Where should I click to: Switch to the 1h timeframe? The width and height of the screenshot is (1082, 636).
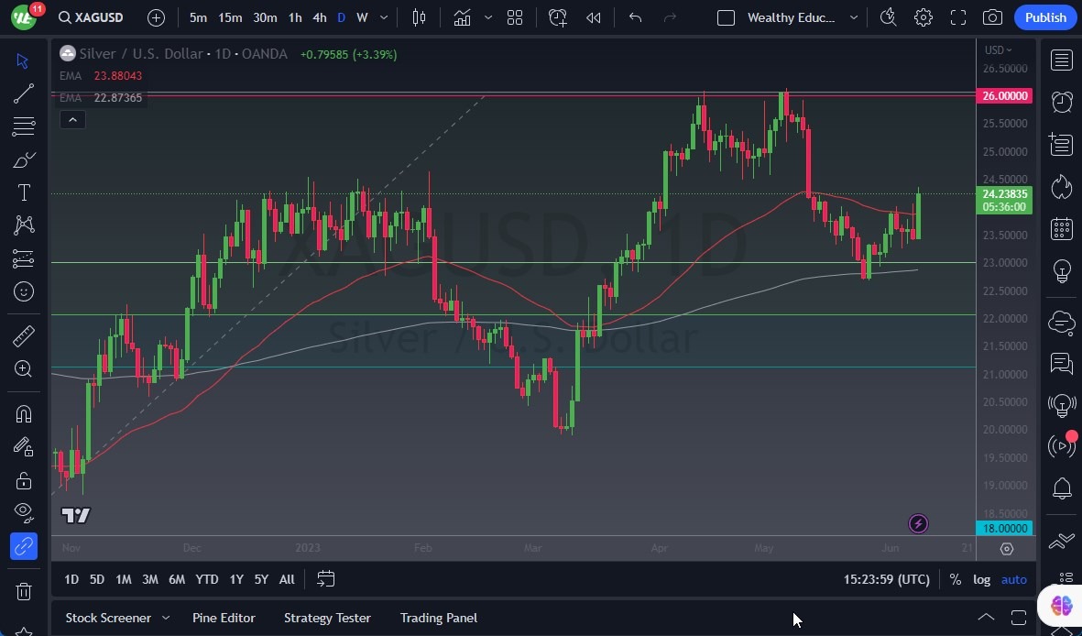click(x=295, y=17)
